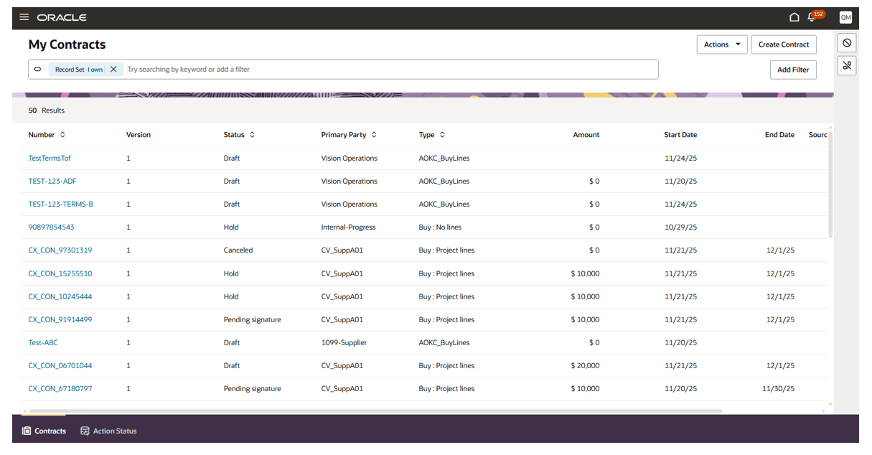Click the My Contracts page title

67,44
